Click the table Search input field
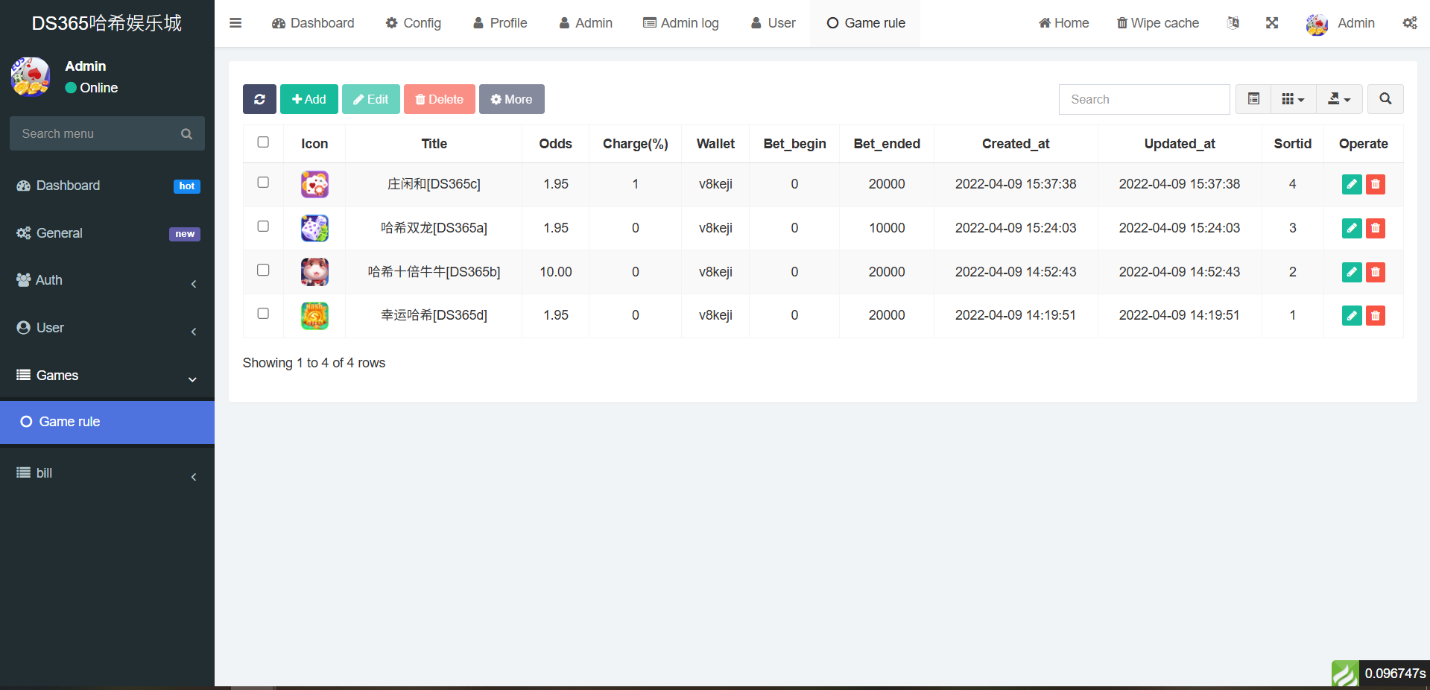Viewport: 1430px width, 690px height. click(x=1144, y=99)
